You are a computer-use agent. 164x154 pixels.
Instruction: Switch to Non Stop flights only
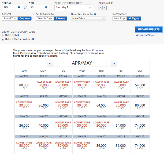coord(120,19)
